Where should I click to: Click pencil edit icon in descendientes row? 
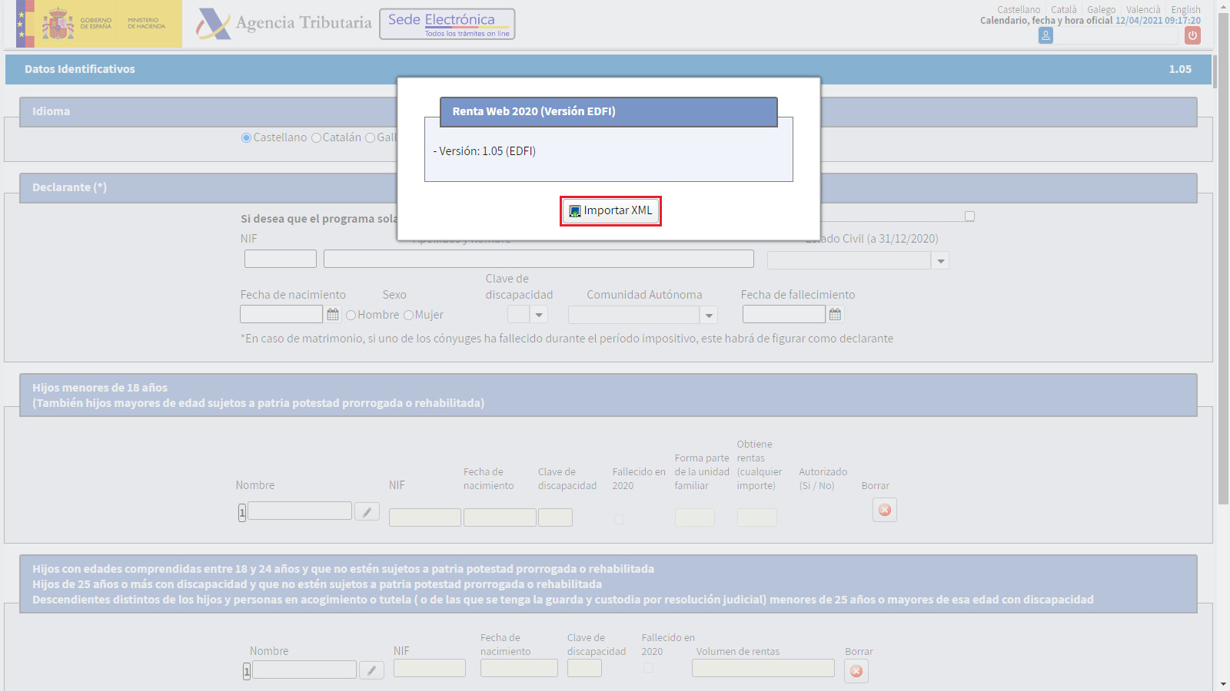tap(372, 670)
